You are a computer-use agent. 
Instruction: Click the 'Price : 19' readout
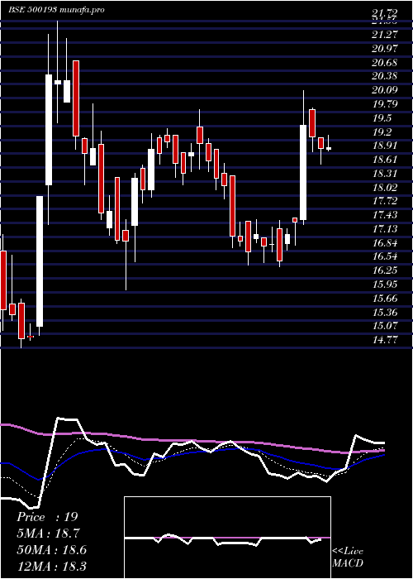(47, 517)
